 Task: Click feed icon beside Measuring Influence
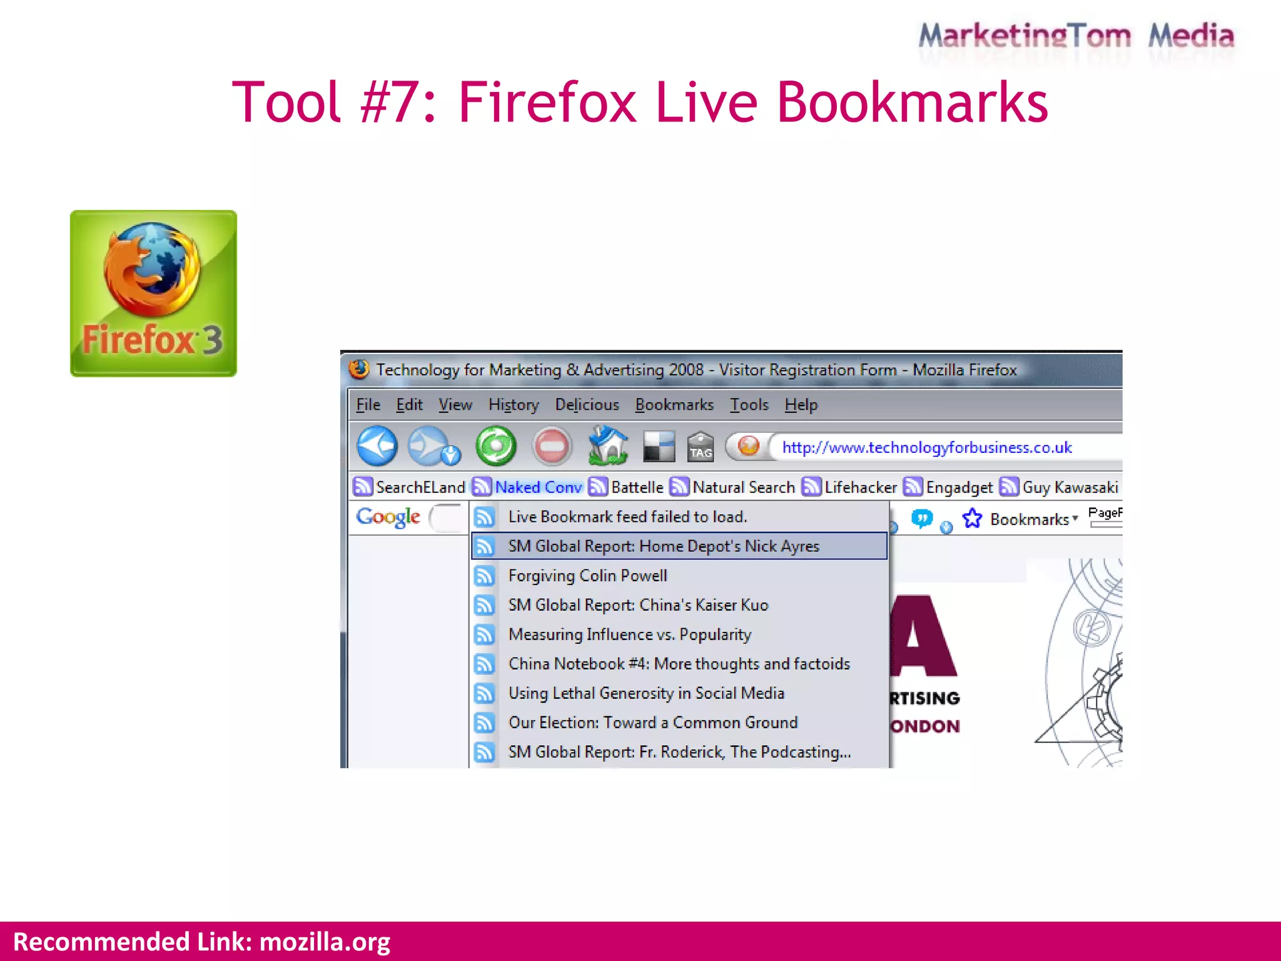coord(485,634)
